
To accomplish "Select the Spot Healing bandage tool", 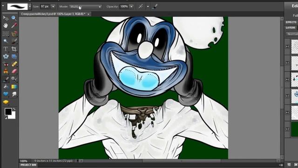I will [x=14, y=64].
